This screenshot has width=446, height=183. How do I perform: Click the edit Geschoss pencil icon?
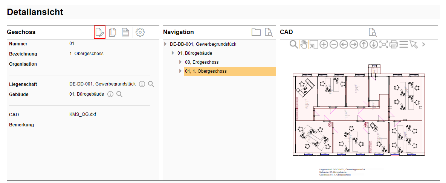coord(99,32)
